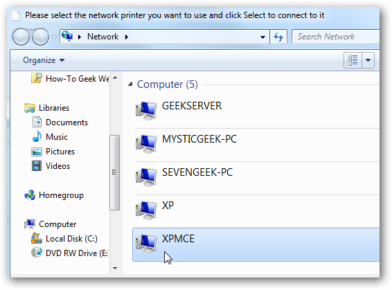Click the DVD RW Drive disc icon
392x290 pixels.
coord(37,253)
